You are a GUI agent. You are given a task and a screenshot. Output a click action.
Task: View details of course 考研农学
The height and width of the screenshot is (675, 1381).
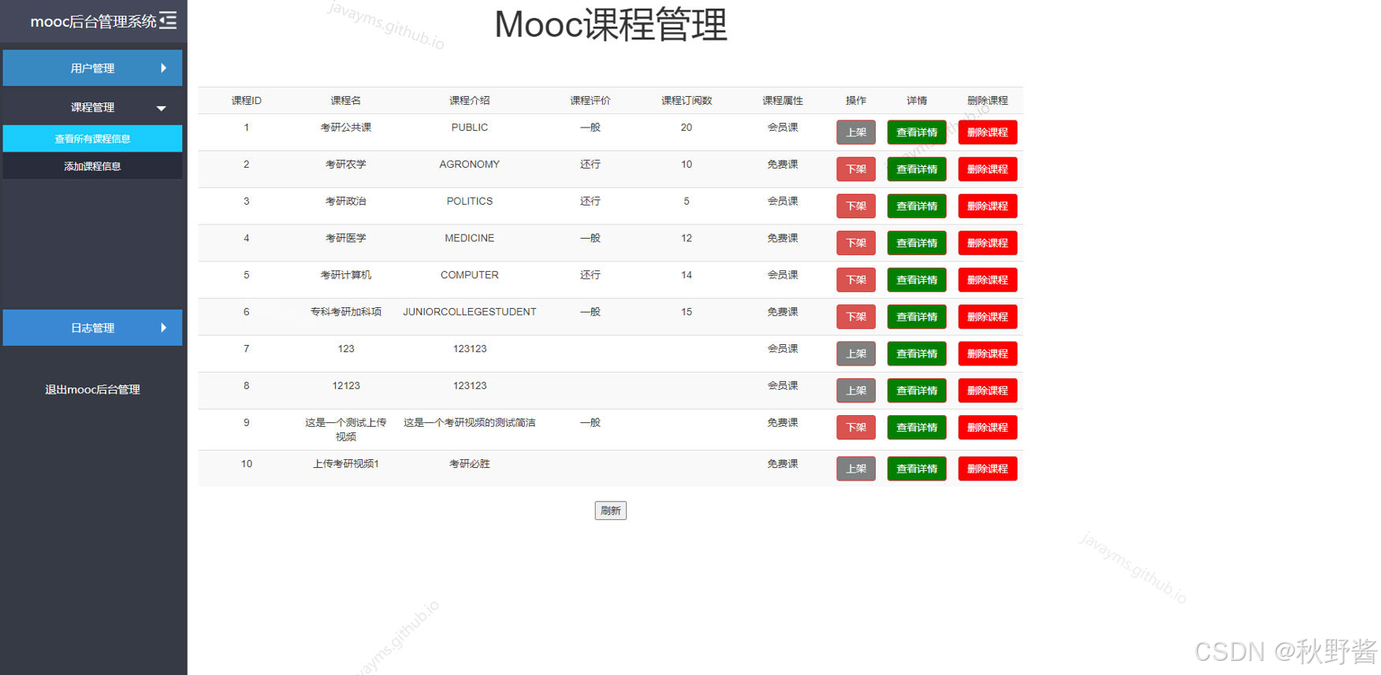pyautogui.click(x=917, y=169)
